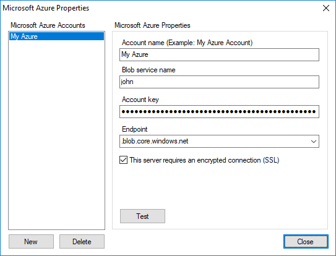Click the 'Endpoint' label
The image size is (336, 256).
pyautogui.click(x=134, y=129)
